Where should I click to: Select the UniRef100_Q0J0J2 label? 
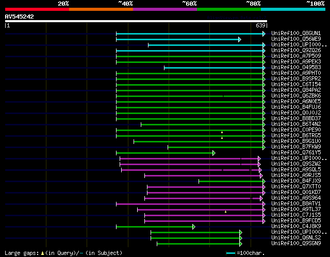(x=296, y=113)
